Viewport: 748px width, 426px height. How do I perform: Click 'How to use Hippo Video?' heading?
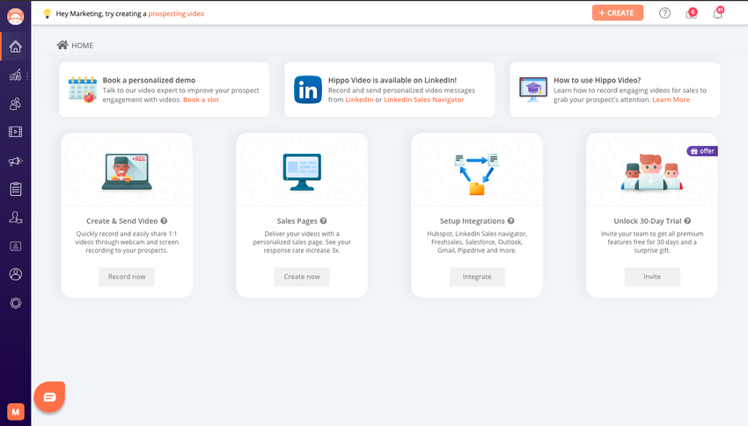[597, 80]
